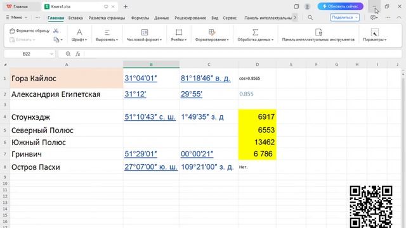Click the zoom icon in the formula bar

pos(68,54)
